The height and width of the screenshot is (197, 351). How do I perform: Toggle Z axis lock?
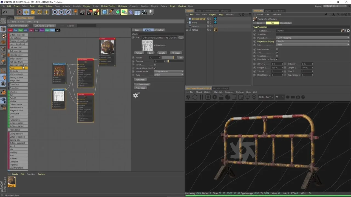(68, 12)
